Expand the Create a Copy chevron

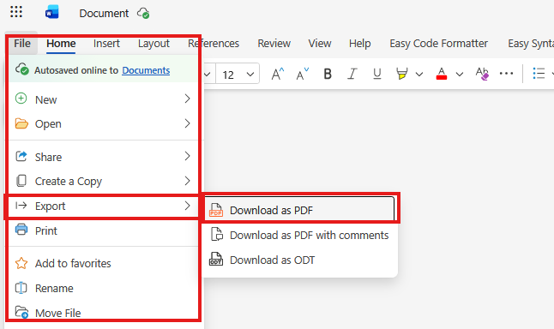[x=187, y=181]
